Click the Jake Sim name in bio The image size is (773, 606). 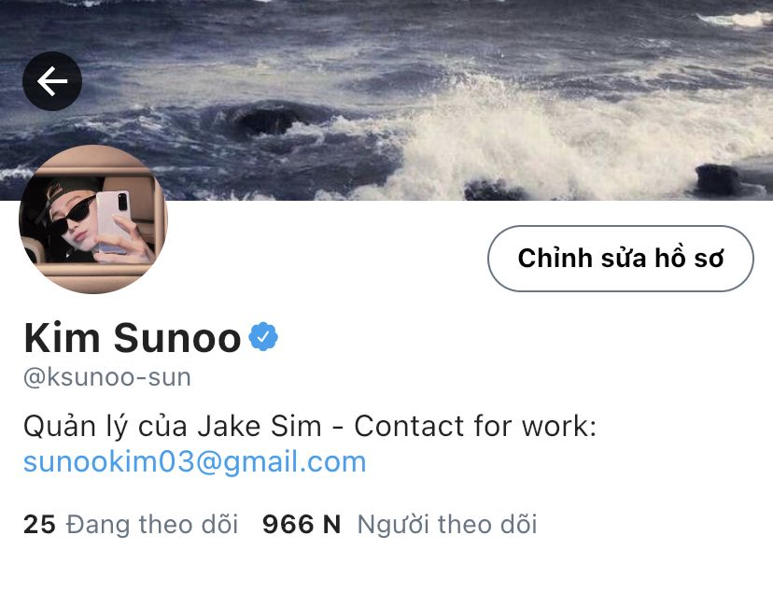pos(260,426)
